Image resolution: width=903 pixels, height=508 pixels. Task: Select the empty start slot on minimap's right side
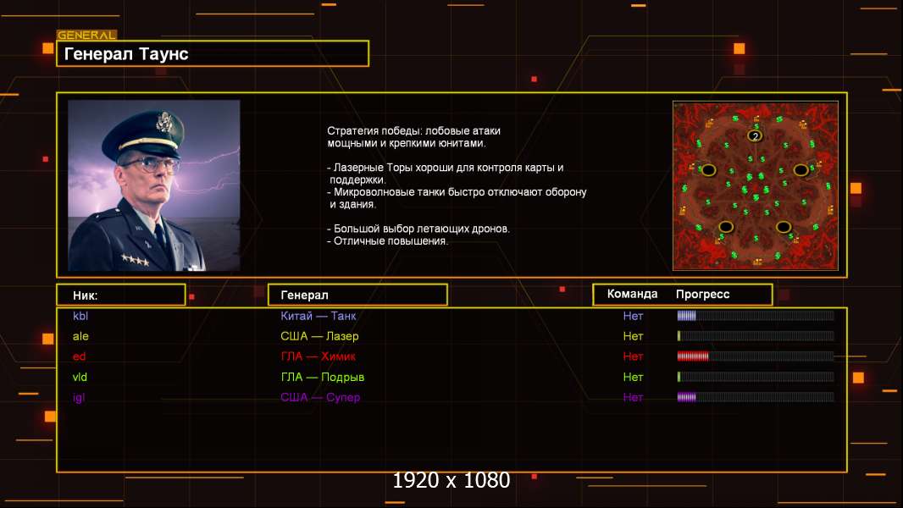click(801, 170)
